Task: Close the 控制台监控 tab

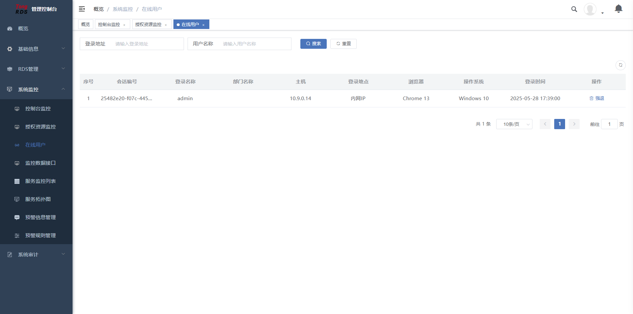Action: coord(124,25)
